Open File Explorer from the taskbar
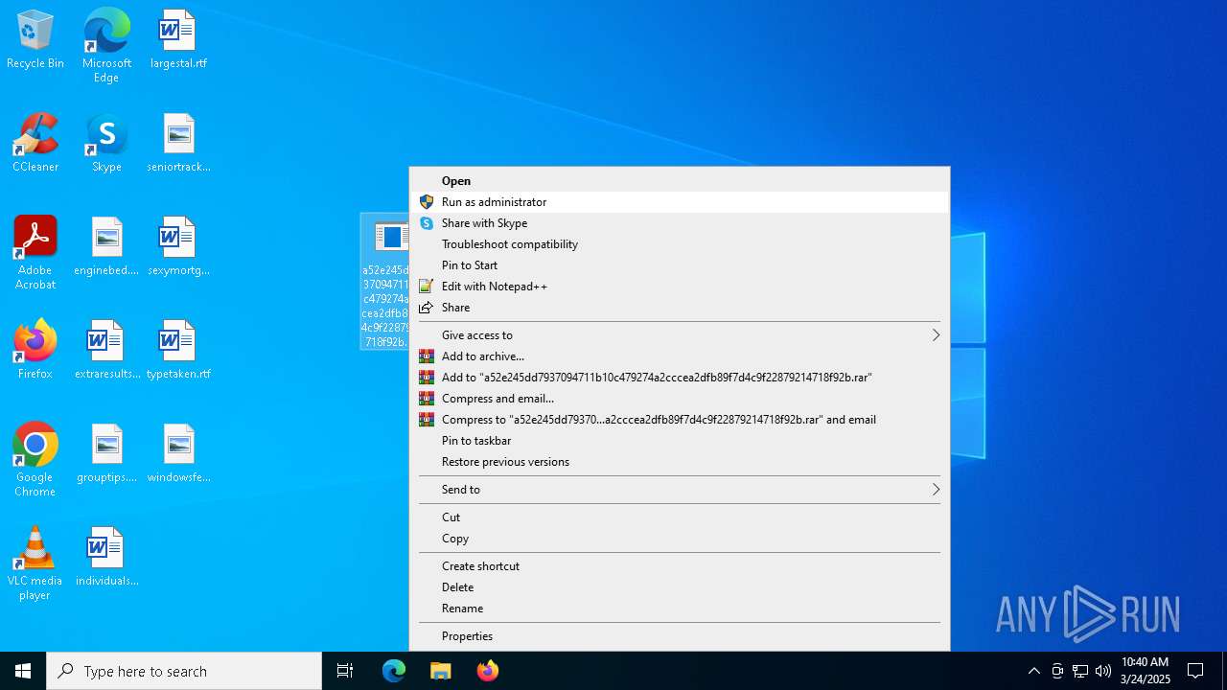Viewport: 1227px width, 690px height. (x=441, y=671)
